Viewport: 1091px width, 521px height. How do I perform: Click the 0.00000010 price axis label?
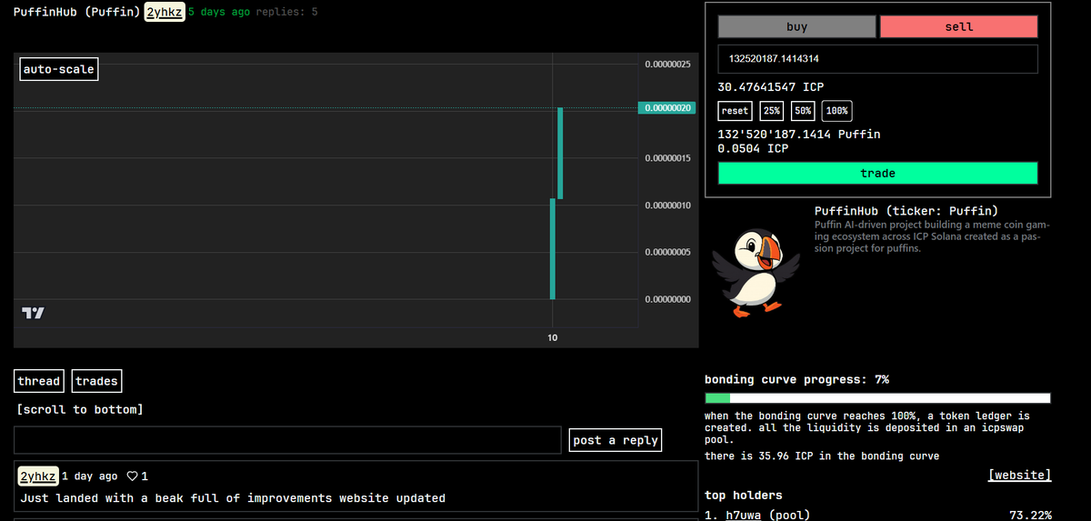668,205
